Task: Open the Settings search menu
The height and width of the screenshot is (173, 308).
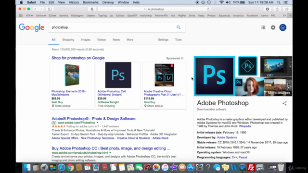Action: point(163,39)
